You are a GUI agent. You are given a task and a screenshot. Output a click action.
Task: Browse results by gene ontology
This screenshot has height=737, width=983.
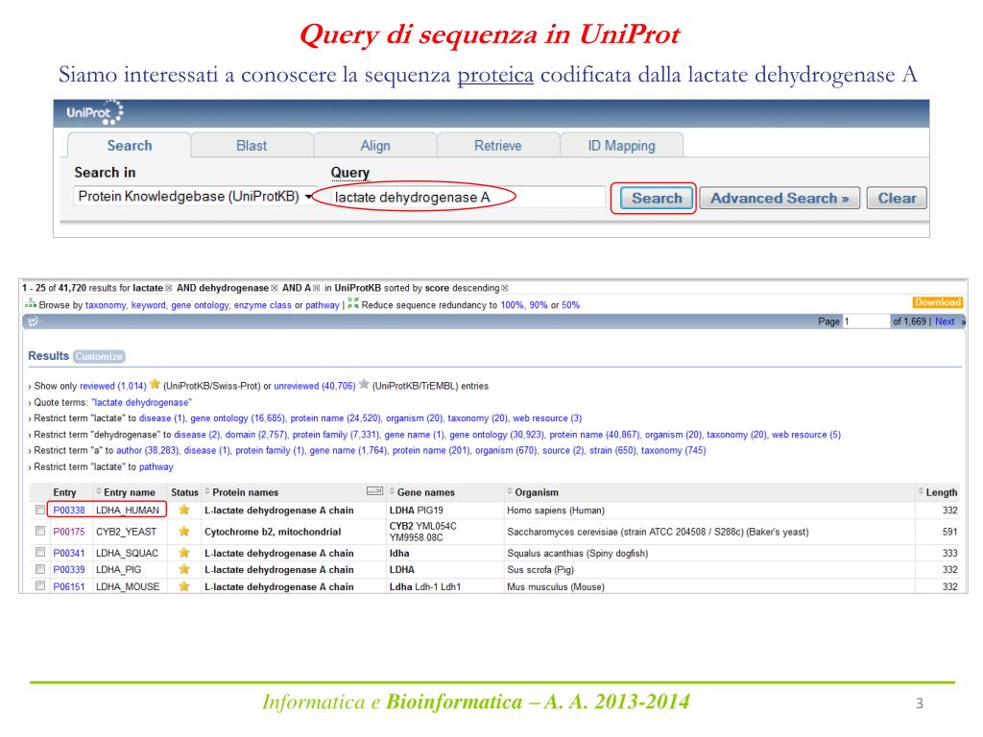[x=200, y=305]
